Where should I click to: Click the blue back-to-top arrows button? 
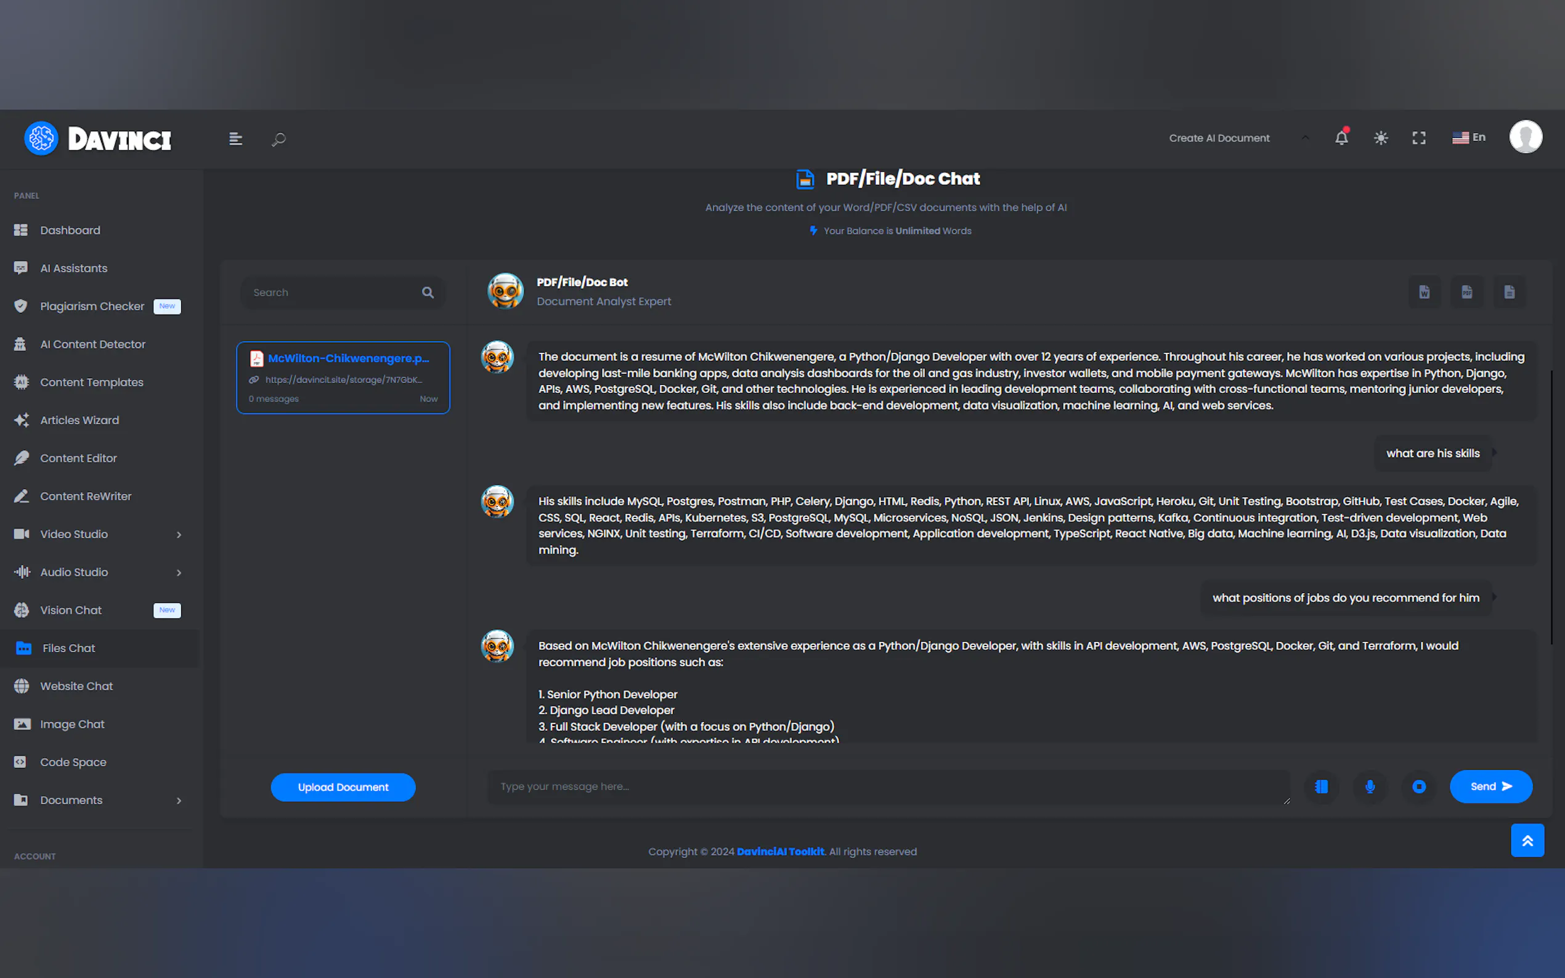tap(1527, 840)
